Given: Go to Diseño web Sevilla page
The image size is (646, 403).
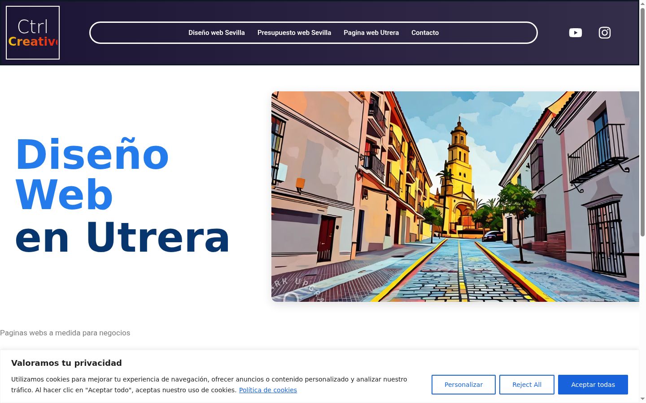Looking at the screenshot, I should pos(217,33).
